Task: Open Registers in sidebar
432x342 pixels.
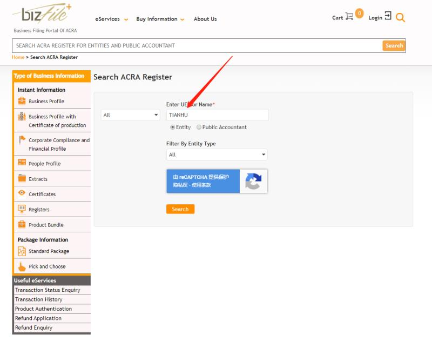Action: 39,210
